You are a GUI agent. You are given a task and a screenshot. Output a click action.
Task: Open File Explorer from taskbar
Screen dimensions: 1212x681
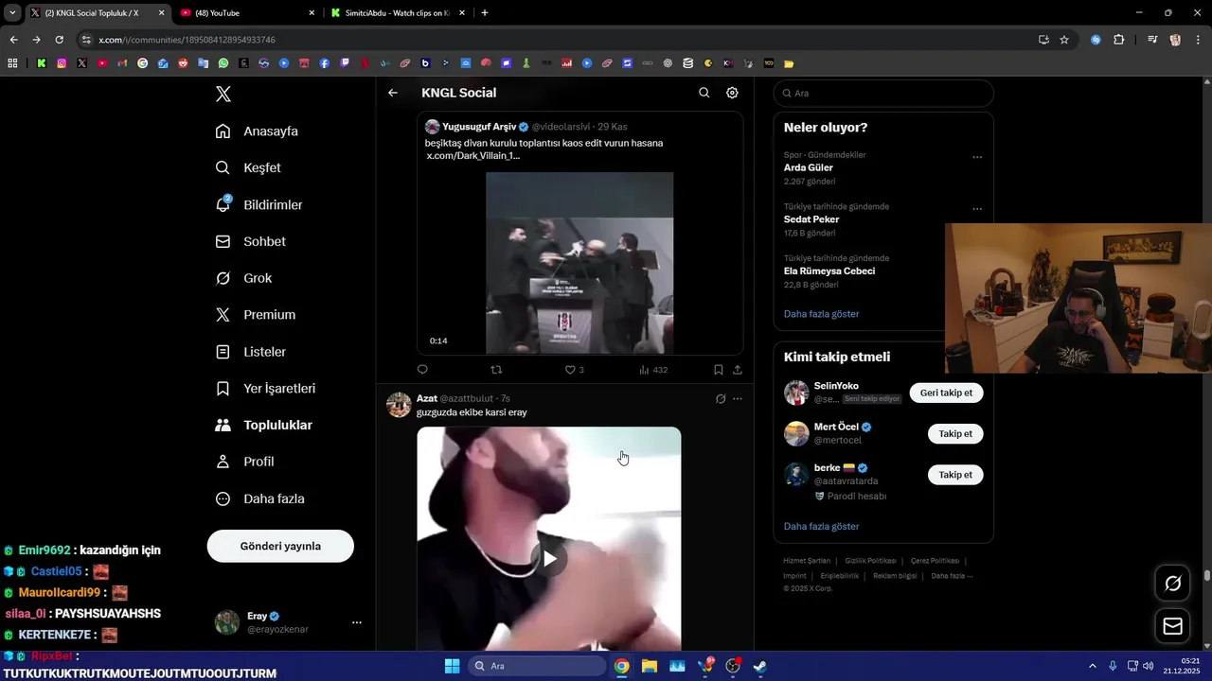point(650,666)
